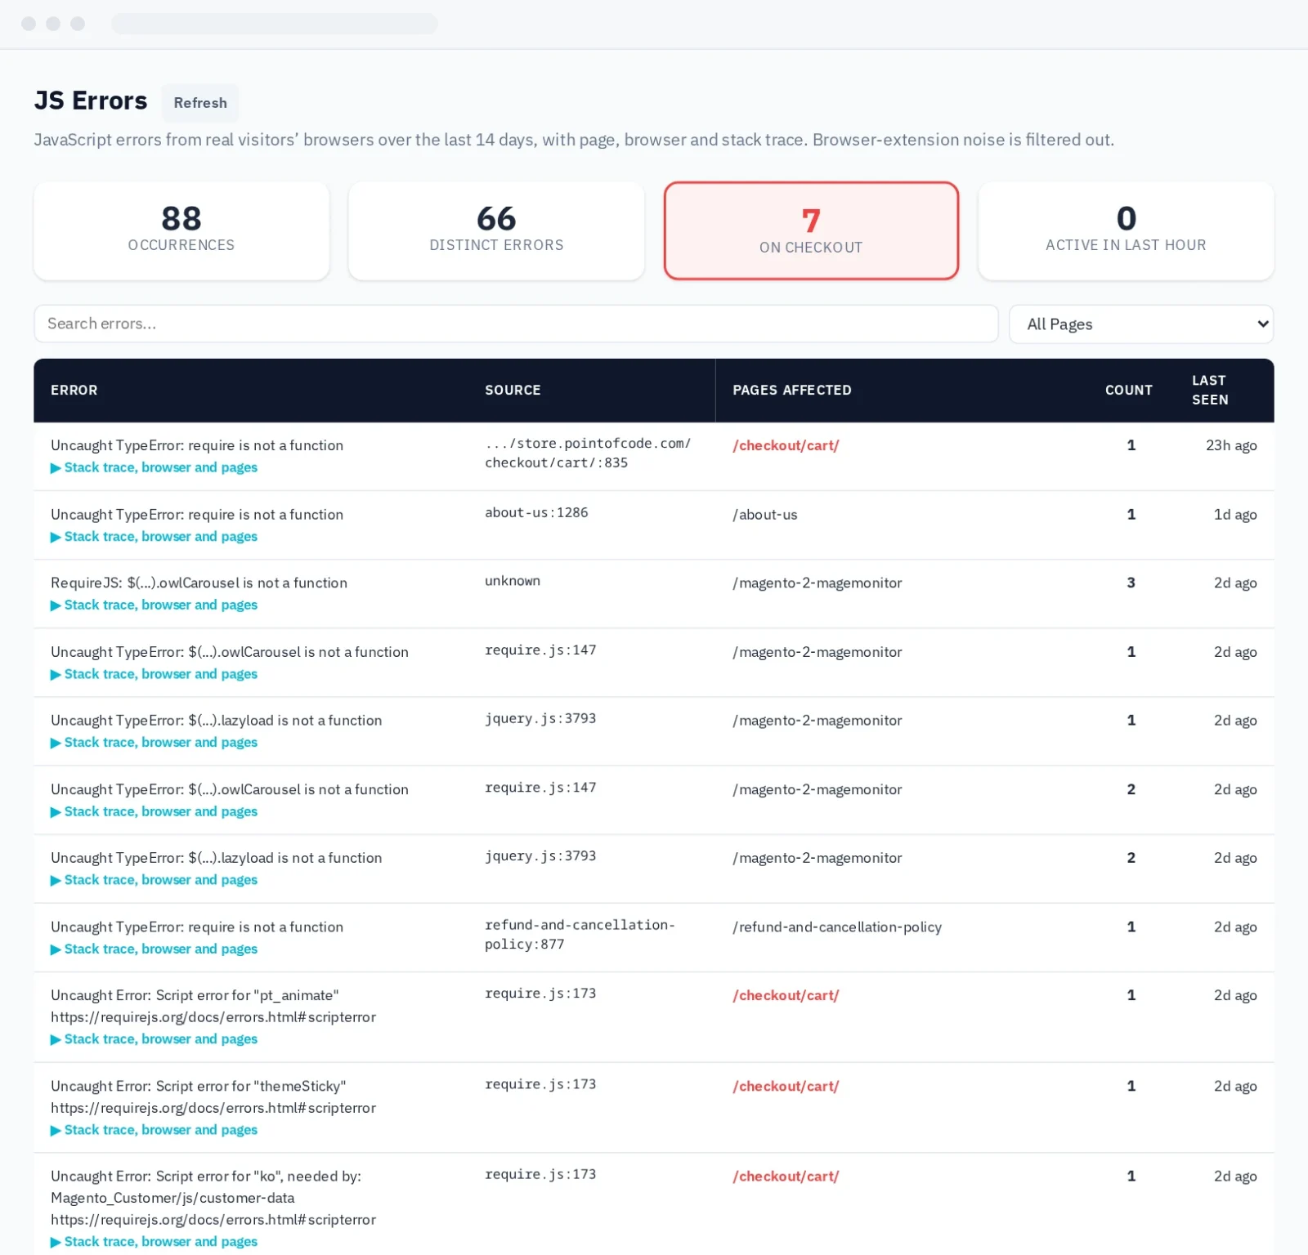Open the All Pages dropdown
Screen dimensions: 1308x1255
1140,324
